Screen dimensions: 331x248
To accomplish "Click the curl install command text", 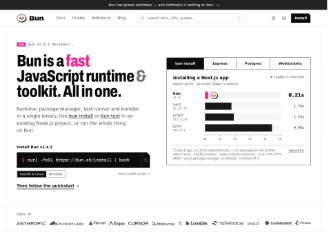I will click(x=78, y=160).
